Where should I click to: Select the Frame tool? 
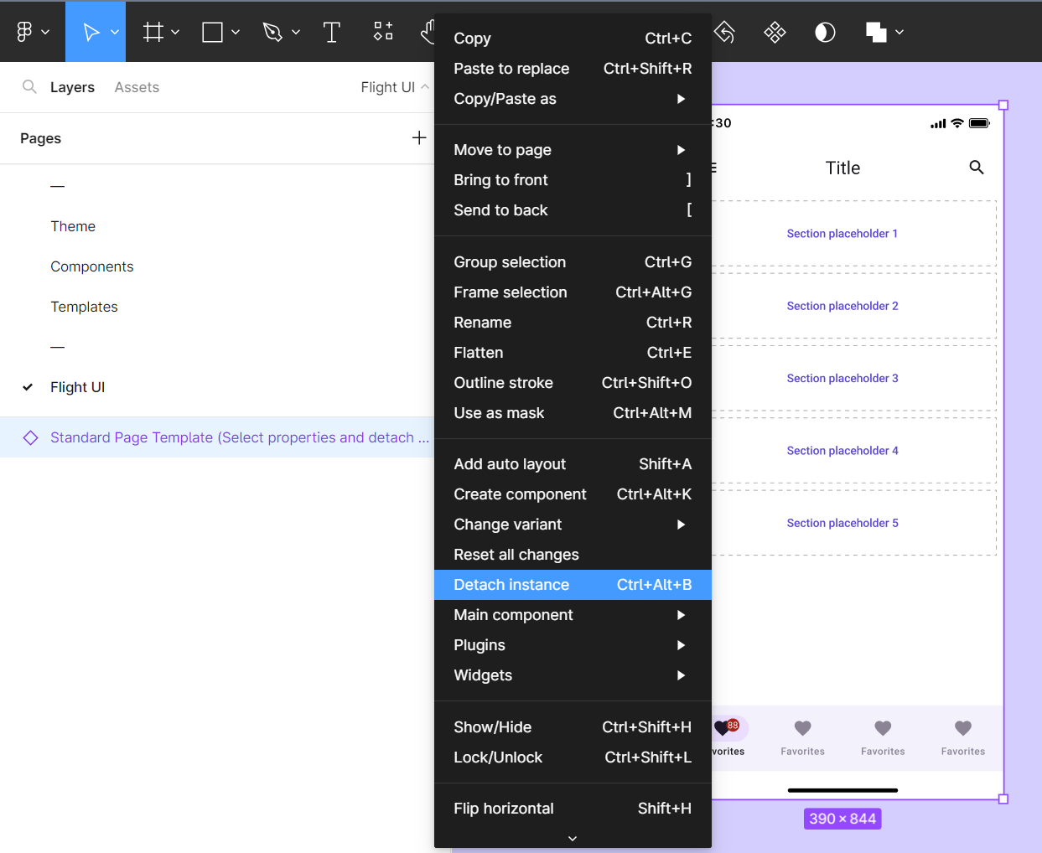pos(153,32)
